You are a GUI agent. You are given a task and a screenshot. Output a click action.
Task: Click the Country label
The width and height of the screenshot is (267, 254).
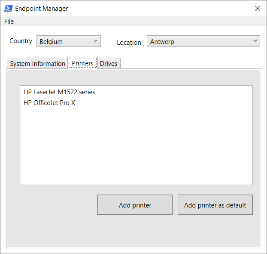(x=21, y=41)
